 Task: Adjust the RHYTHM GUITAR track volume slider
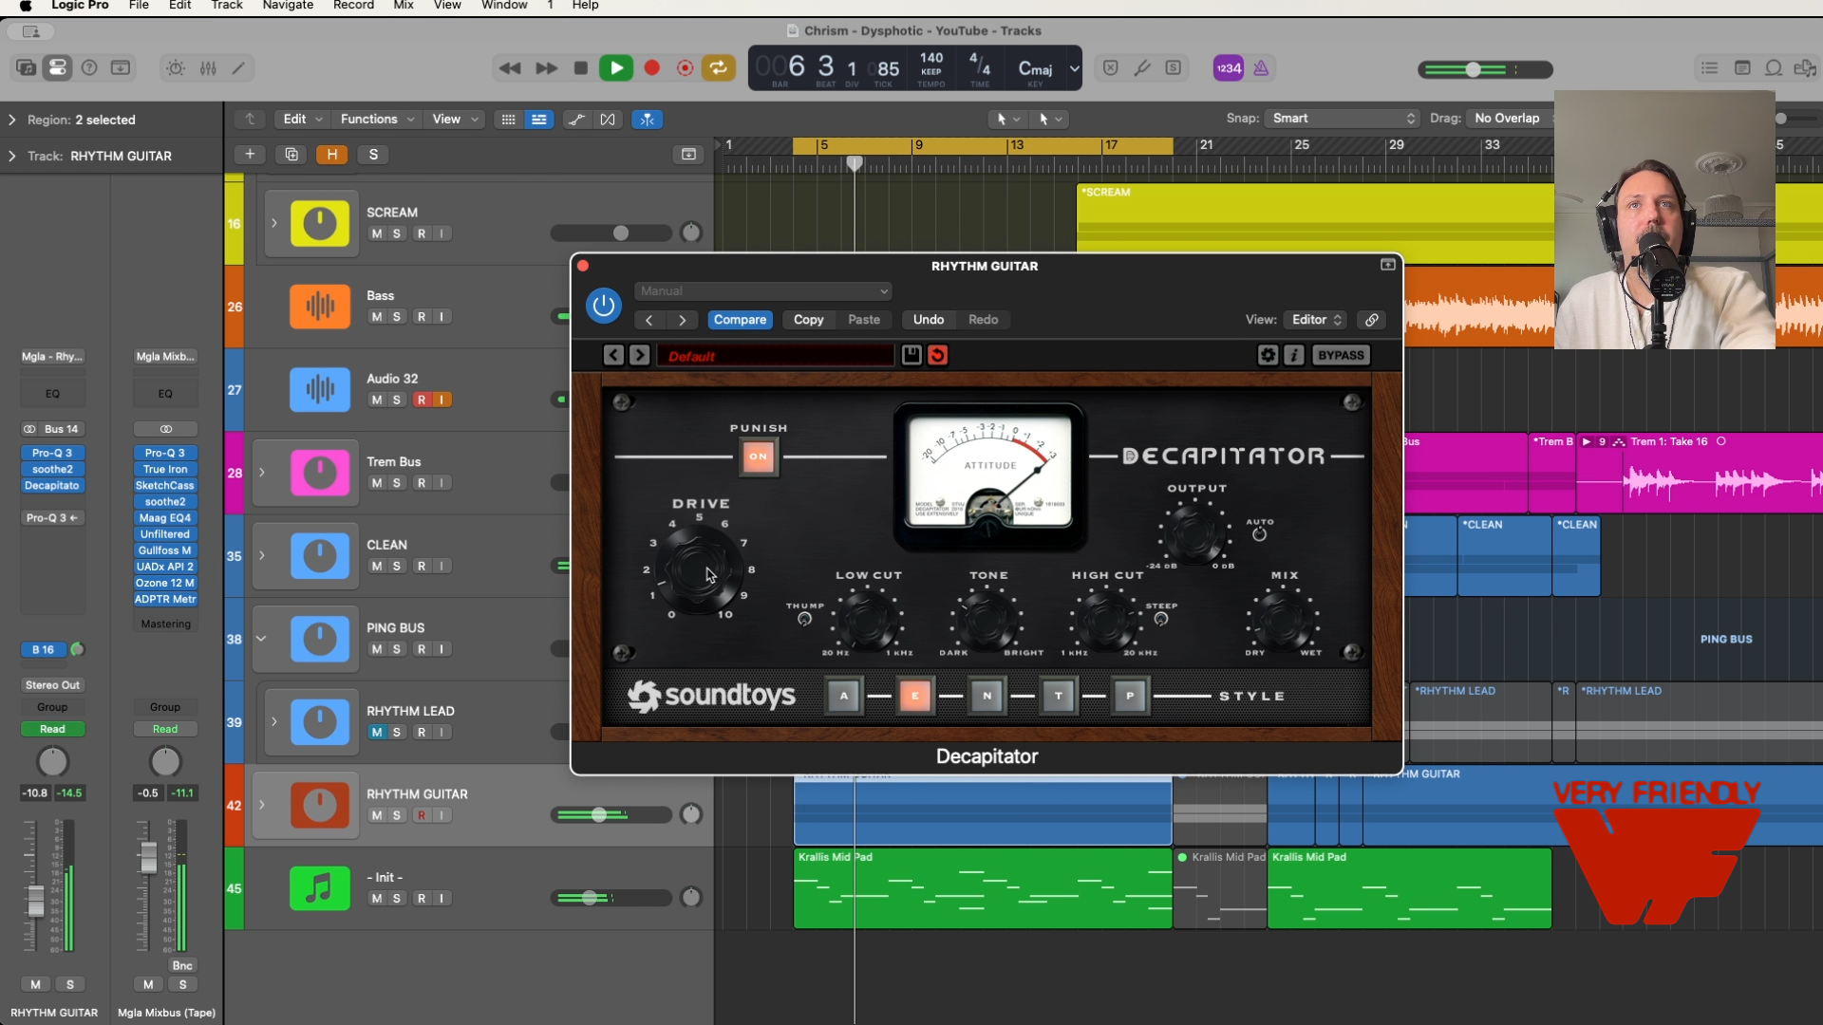tap(599, 815)
